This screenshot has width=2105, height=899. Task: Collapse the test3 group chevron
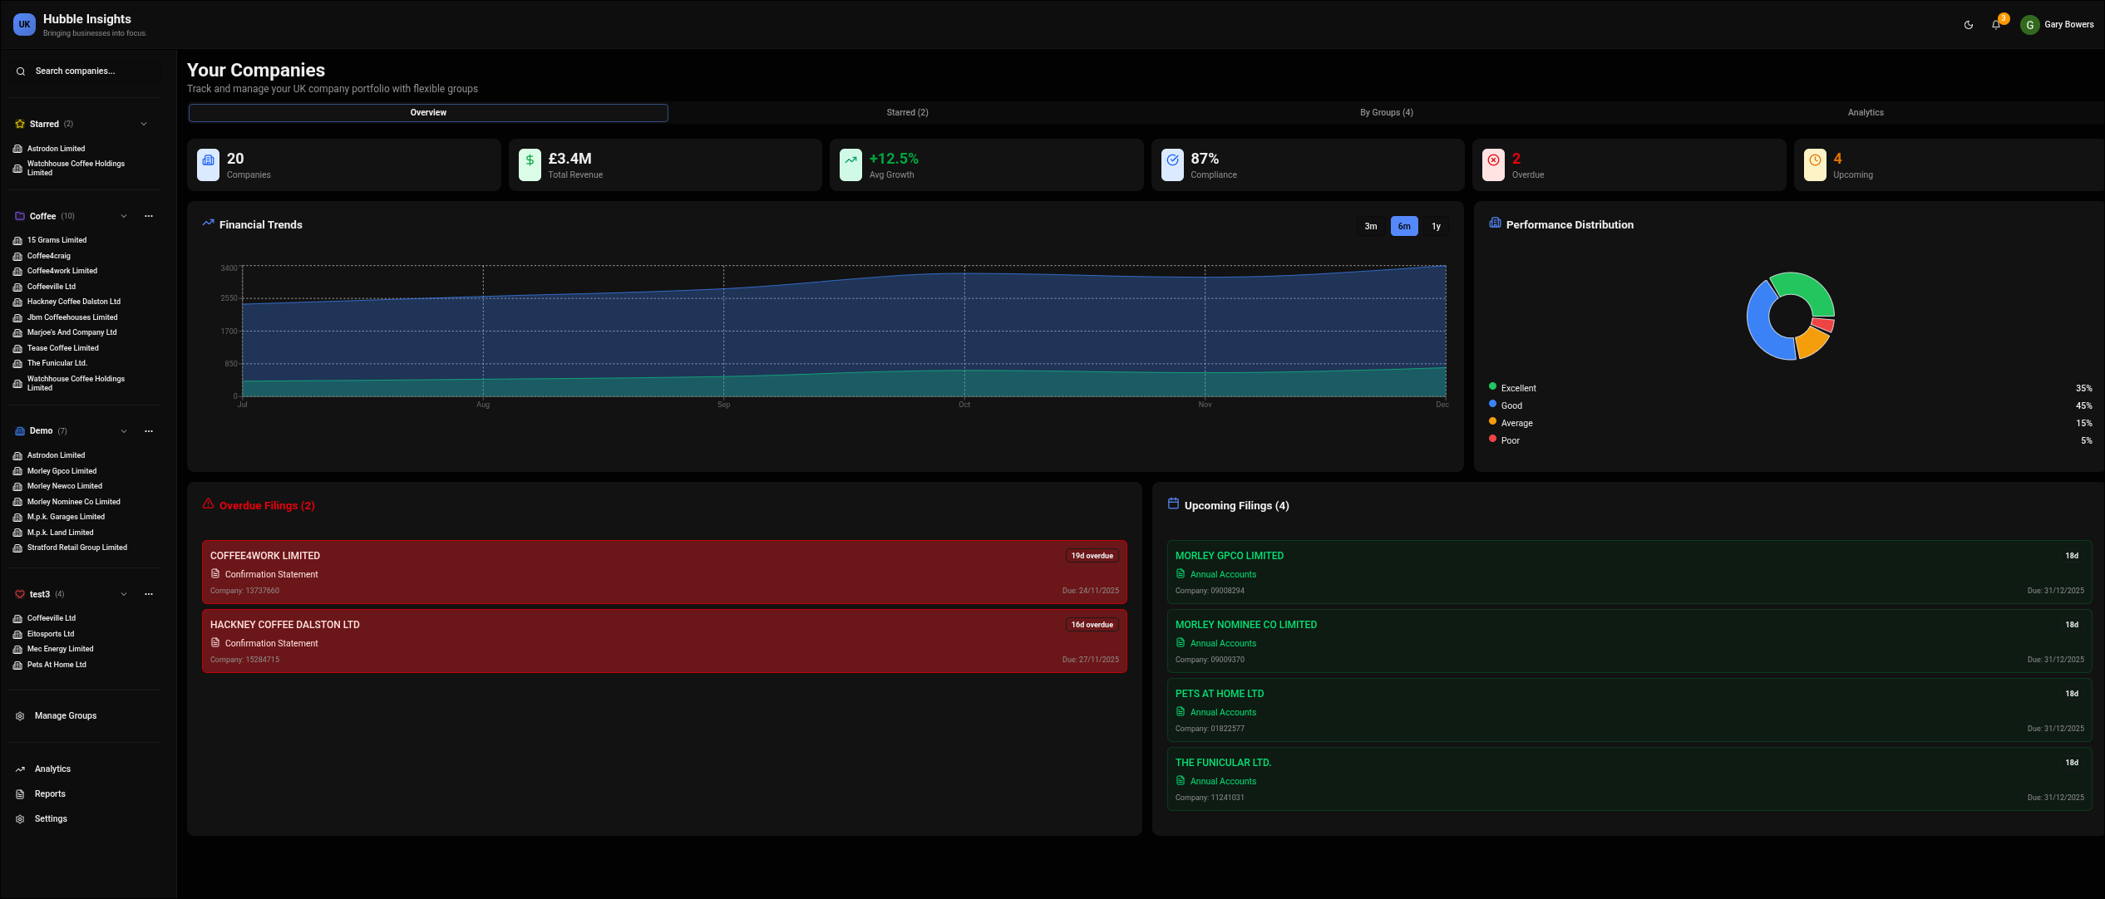click(124, 594)
